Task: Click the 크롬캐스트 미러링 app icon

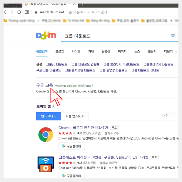Action: [x=46, y=164]
